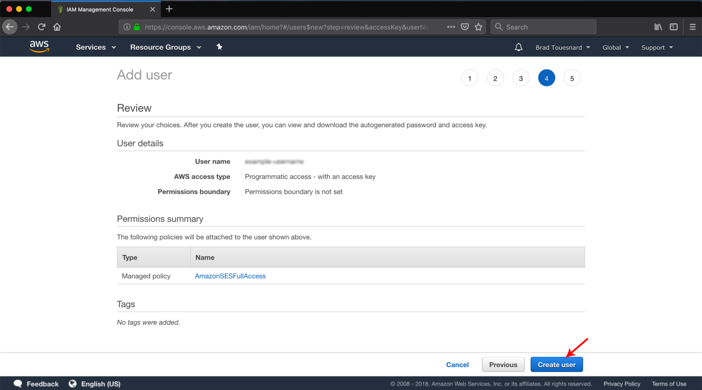Image resolution: width=702 pixels, height=390 pixels.
Task: Click the green padlock security icon
Action: pyautogui.click(x=136, y=27)
